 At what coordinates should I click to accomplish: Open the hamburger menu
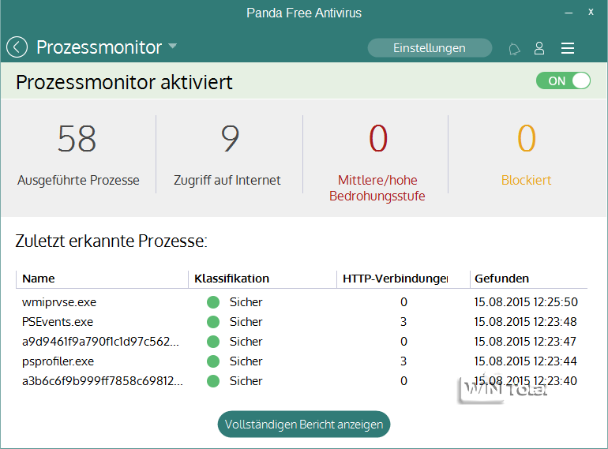point(567,48)
